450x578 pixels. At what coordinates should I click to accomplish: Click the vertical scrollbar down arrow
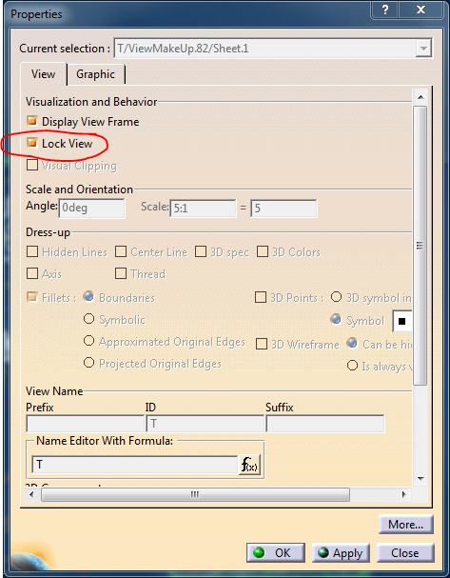tap(421, 479)
